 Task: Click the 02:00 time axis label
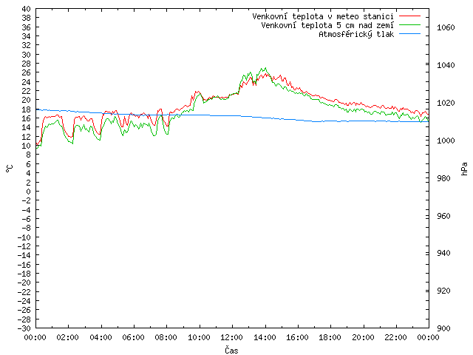click(x=68, y=337)
